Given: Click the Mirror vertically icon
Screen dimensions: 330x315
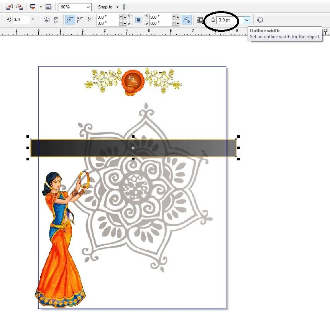Looking at the screenshot, I should pyautogui.click(x=56, y=20).
